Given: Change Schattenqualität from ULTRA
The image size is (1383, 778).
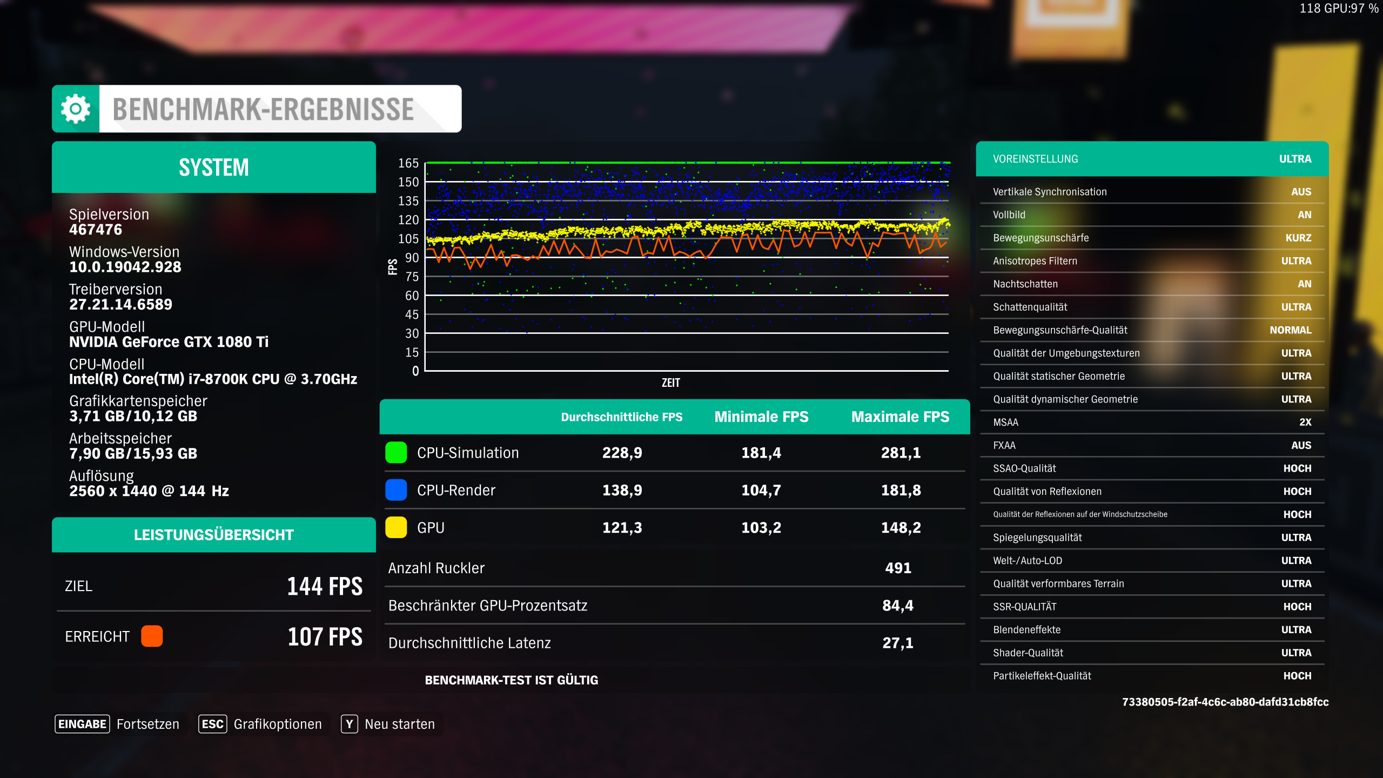Looking at the screenshot, I should (1152, 306).
